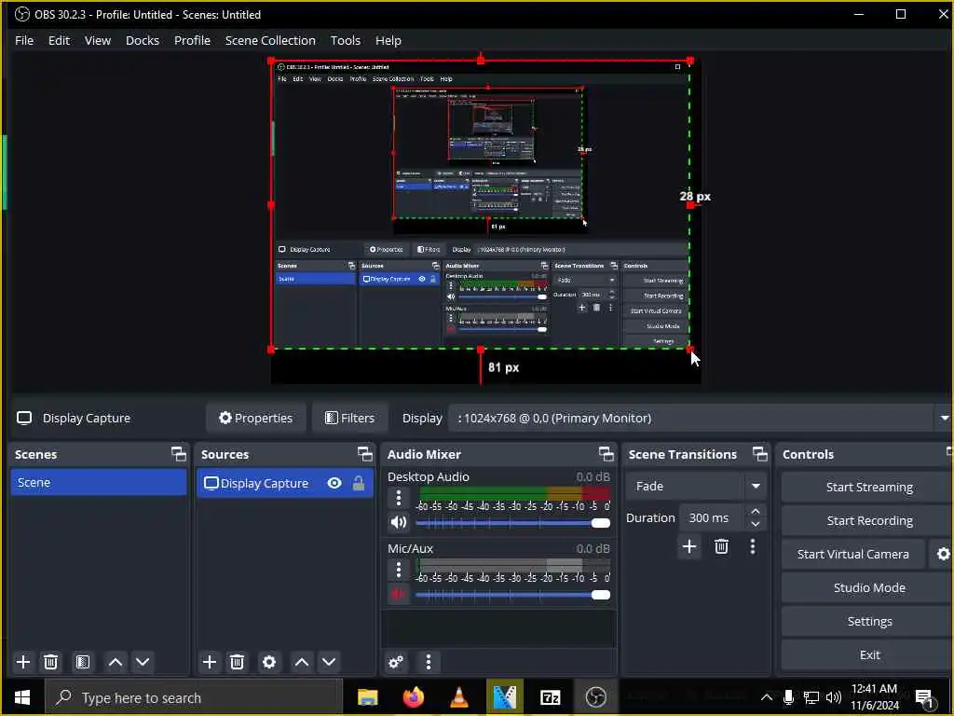The width and height of the screenshot is (954, 716).
Task: Increase transition duration stepper up
Action: click(x=755, y=512)
